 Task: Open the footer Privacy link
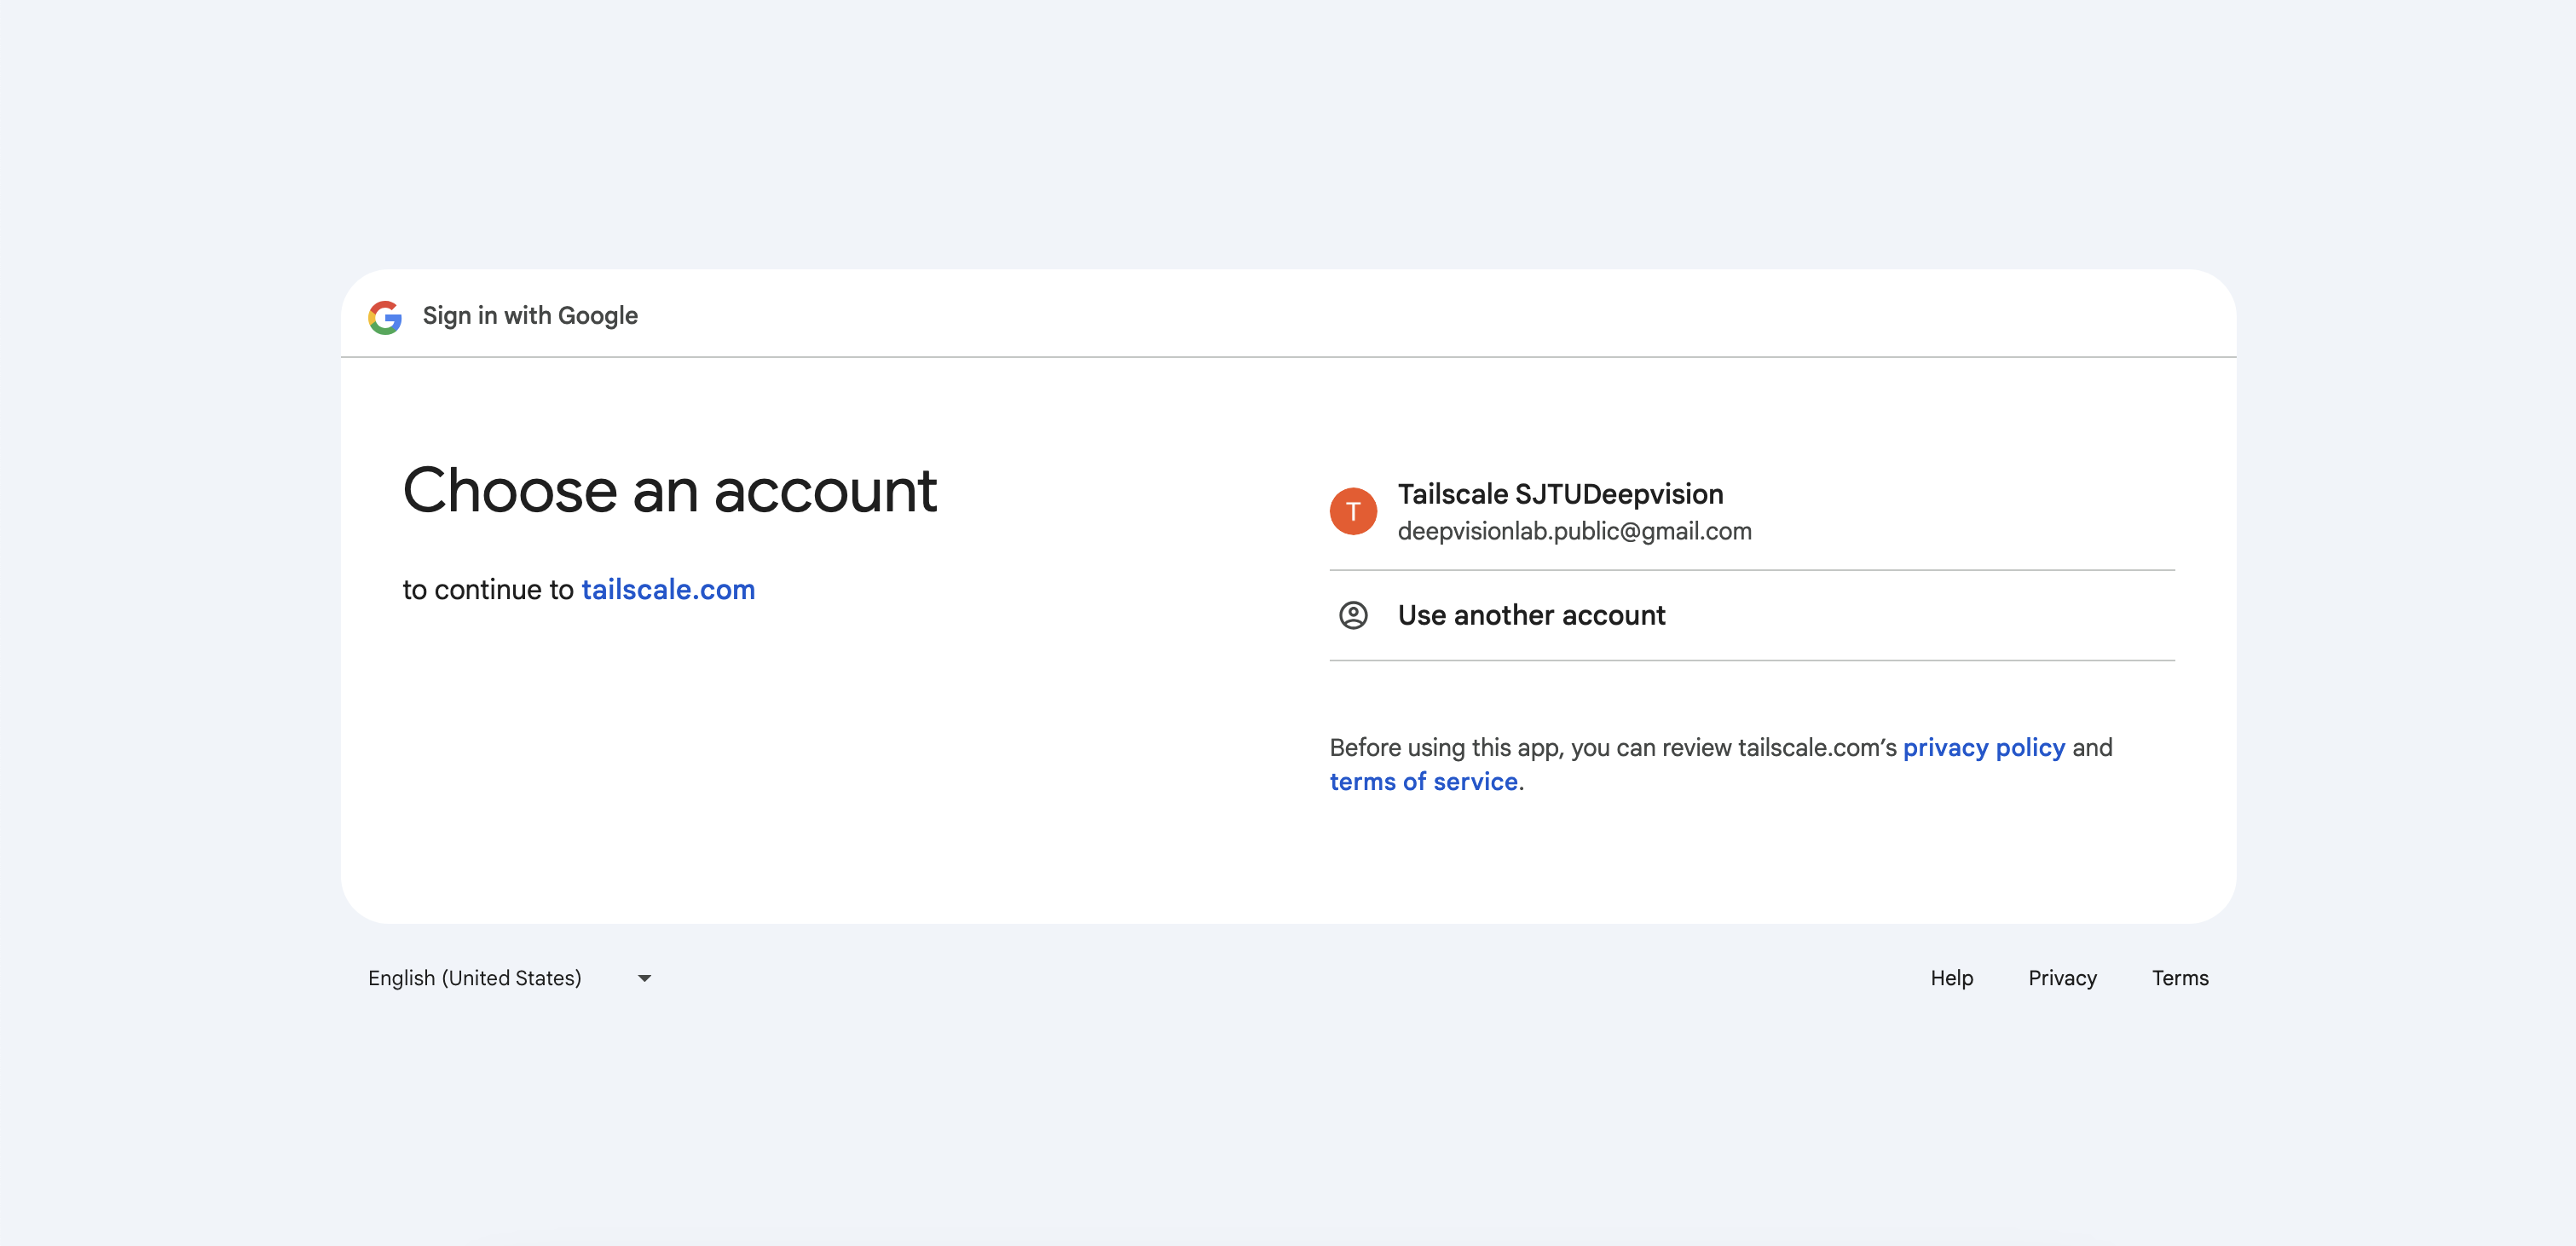click(2062, 978)
